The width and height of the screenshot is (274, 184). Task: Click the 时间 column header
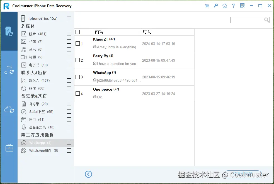tap(168, 32)
